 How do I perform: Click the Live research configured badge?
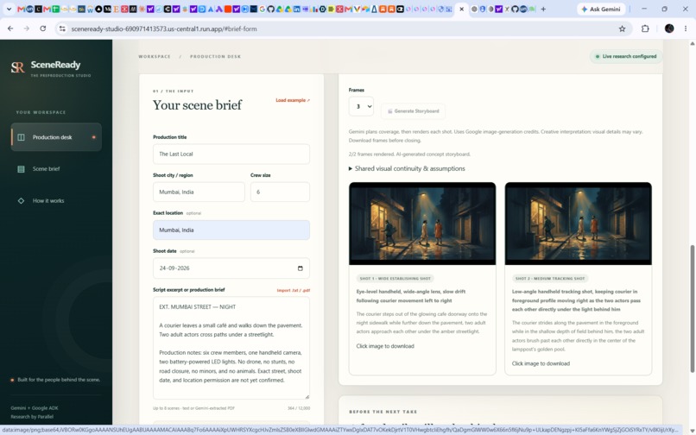626,56
